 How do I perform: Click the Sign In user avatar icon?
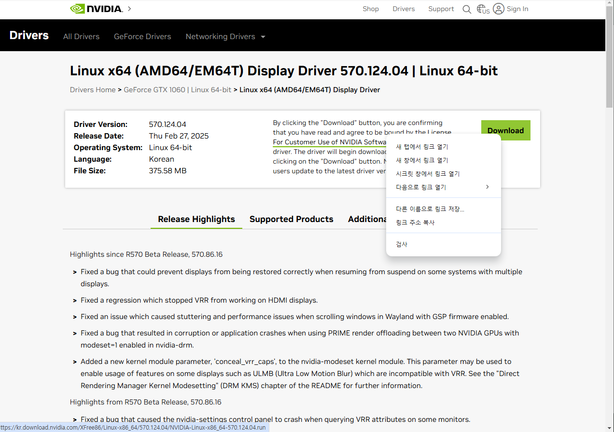tap(499, 9)
